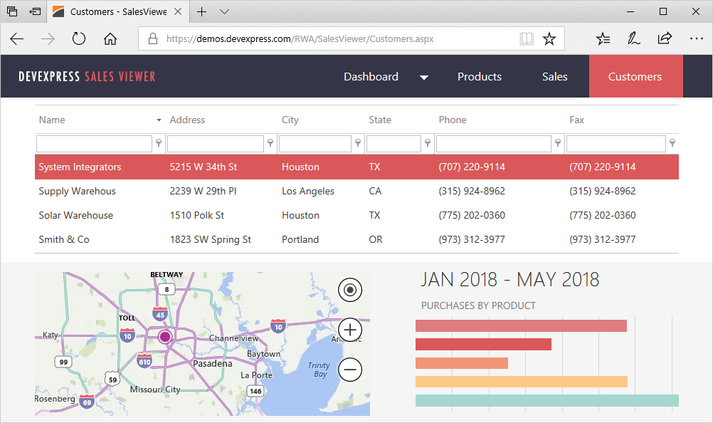Toggle ascending sort on the Name column
This screenshot has width=713, height=423.
(x=52, y=120)
